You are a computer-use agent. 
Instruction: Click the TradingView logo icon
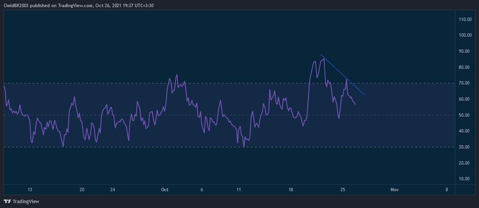tap(7, 201)
